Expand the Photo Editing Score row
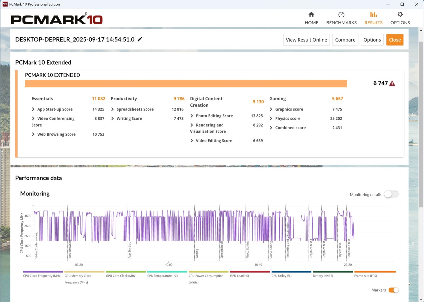The height and width of the screenshot is (302, 424). pyautogui.click(x=192, y=116)
